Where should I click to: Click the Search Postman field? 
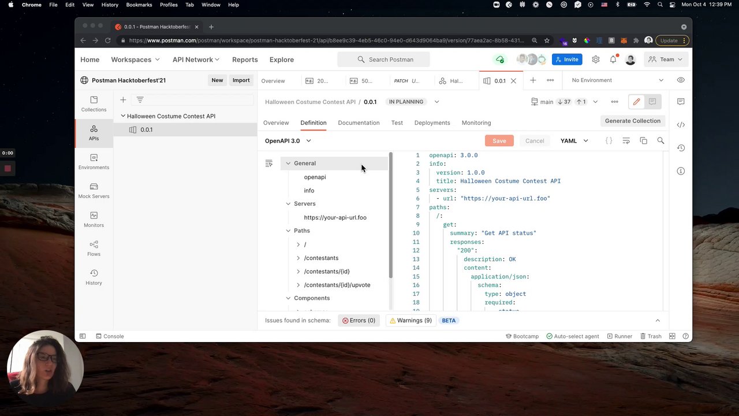coord(384,60)
